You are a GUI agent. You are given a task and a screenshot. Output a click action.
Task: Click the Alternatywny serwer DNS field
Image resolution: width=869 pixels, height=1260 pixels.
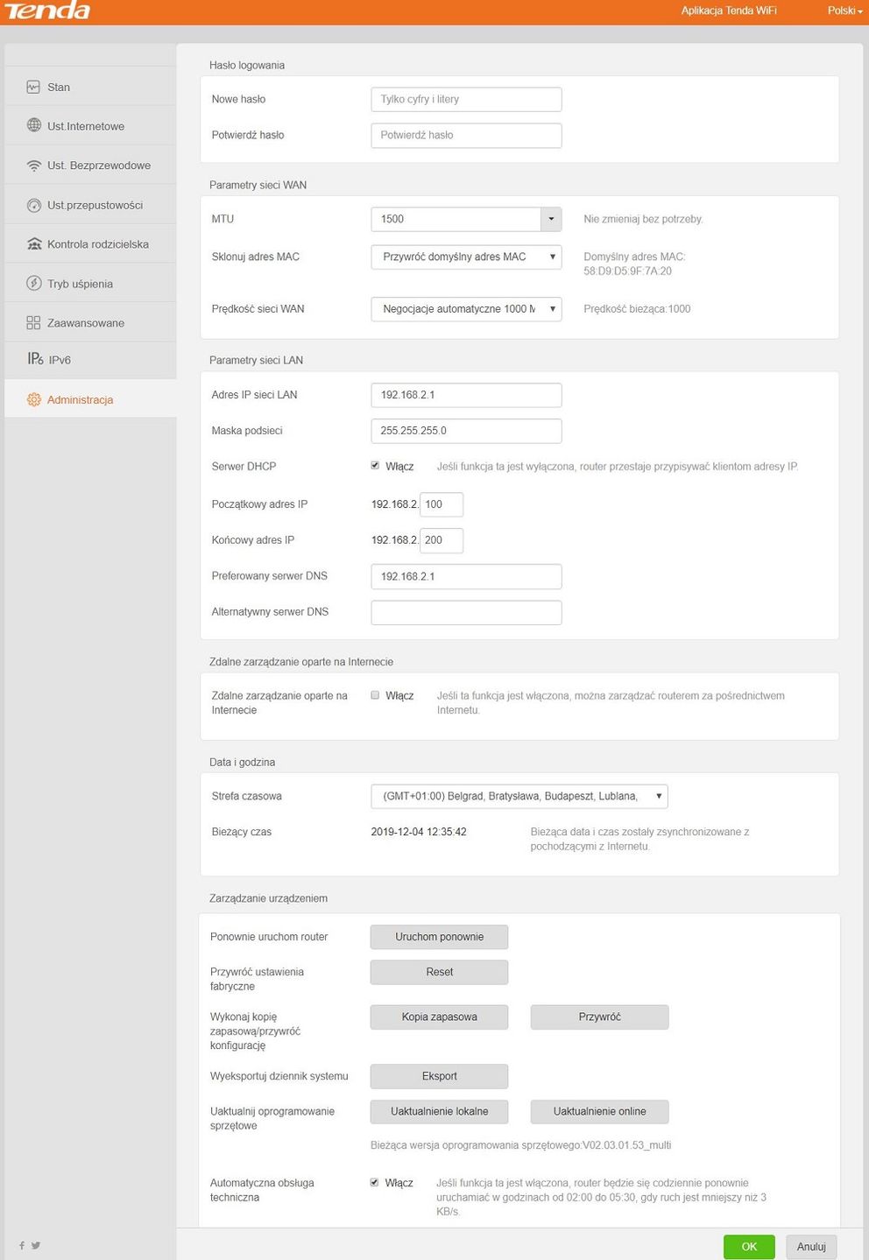click(466, 612)
